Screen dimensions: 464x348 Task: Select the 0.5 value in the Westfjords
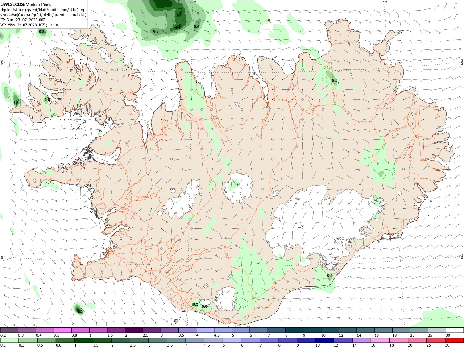point(47,100)
